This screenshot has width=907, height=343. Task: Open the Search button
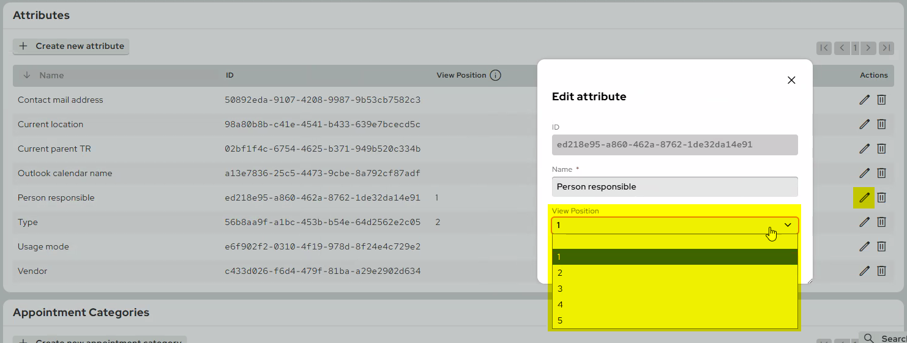pyautogui.click(x=883, y=338)
